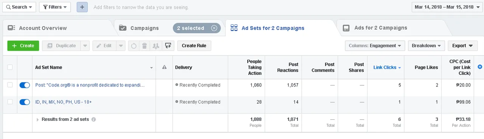Click the revert changes icon
This screenshot has height=139, width=484.
[133, 46]
